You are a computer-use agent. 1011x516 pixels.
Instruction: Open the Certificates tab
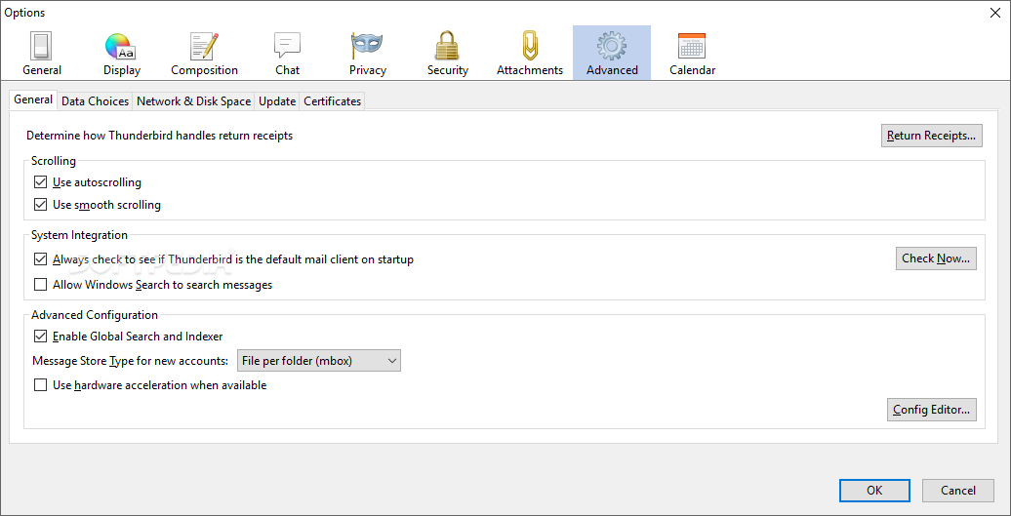tap(332, 101)
